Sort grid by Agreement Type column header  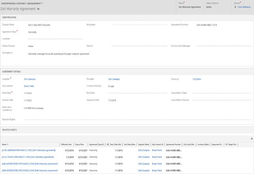pos(97,145)
